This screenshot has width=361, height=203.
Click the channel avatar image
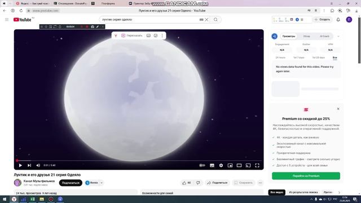click(17, 183)
